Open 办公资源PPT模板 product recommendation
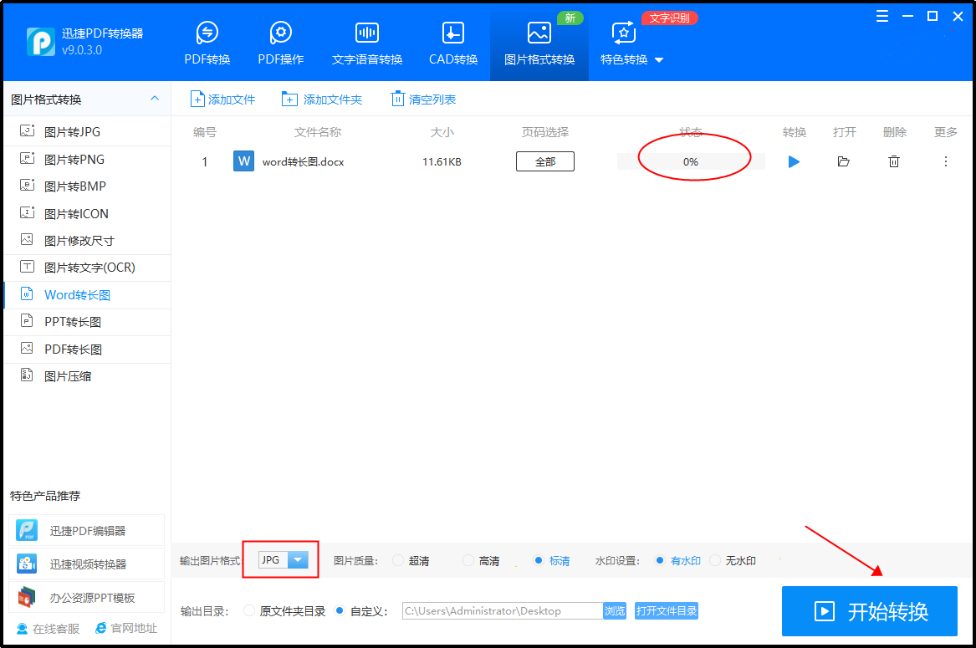The height and width of the screenshot is (648, 976). [x=86, y=598]
